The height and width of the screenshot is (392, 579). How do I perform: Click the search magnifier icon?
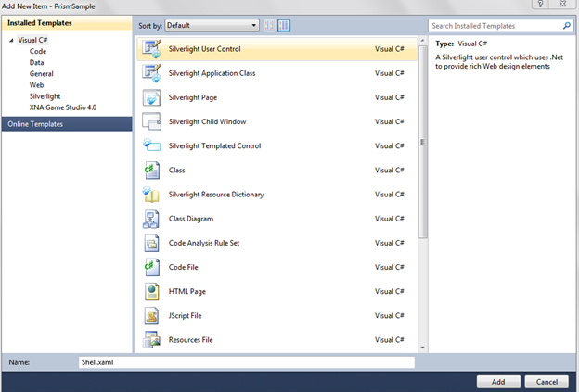click(567, 26)
